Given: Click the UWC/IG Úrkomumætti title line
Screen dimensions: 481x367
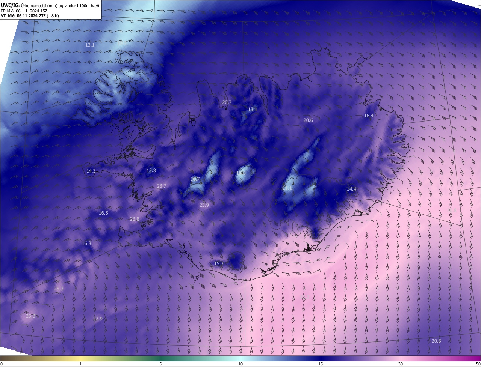Looking at the screenshot, I should [50, 5].
